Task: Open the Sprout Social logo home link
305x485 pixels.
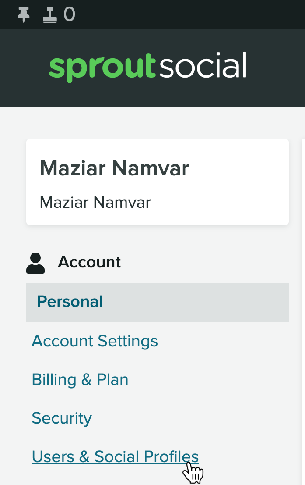Action: tap(148, 67)
